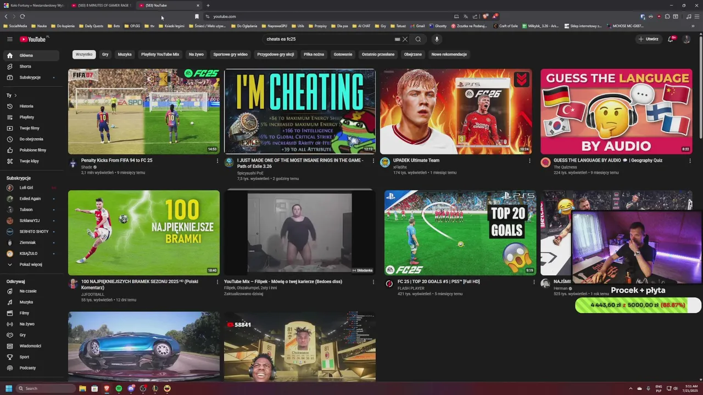Click the Utwórz create button
Screen dimensions: 703x395
pos(648,39)
